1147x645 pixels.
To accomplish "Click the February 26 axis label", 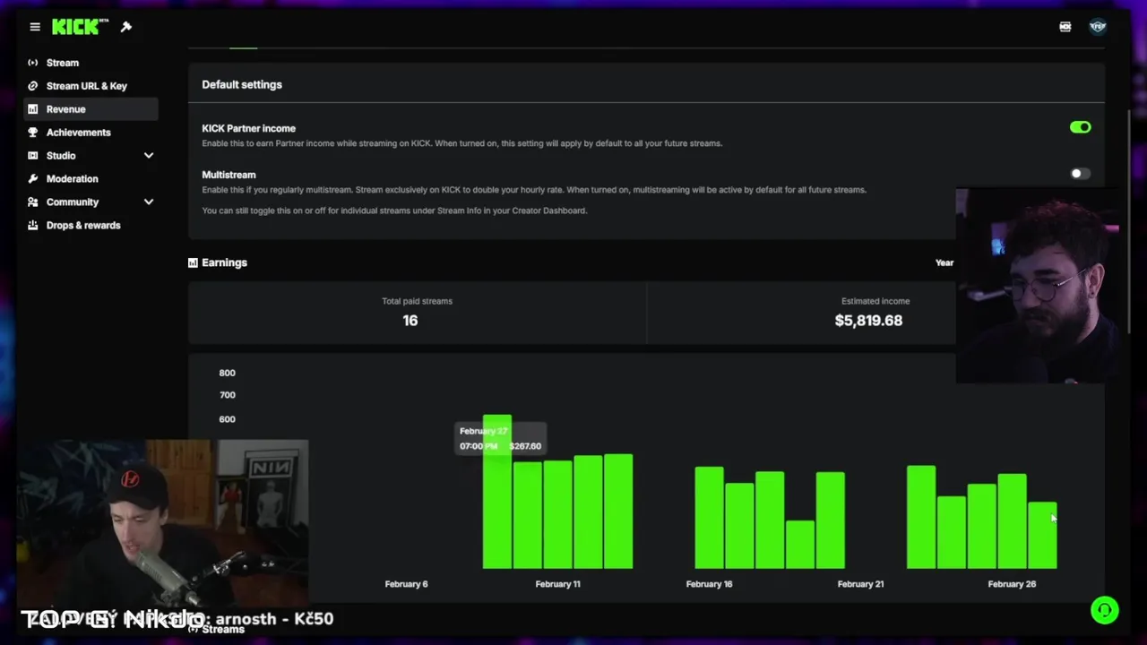I will 1012,584.
